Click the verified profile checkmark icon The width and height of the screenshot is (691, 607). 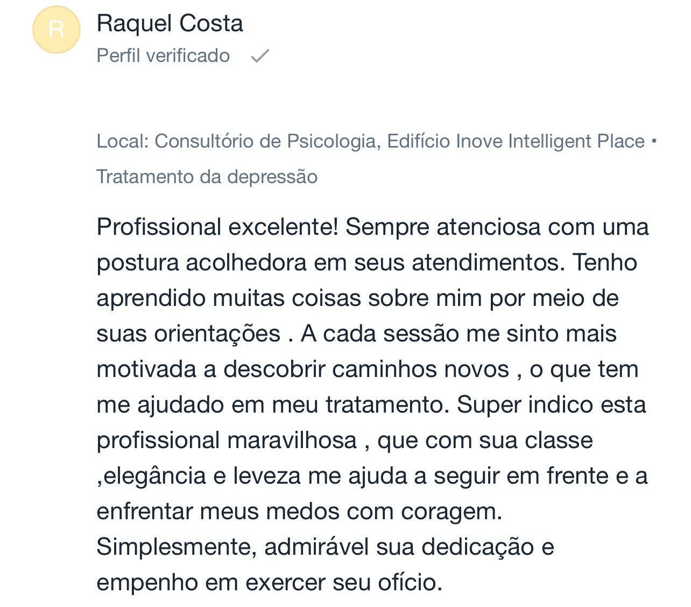tap(260, 55)
